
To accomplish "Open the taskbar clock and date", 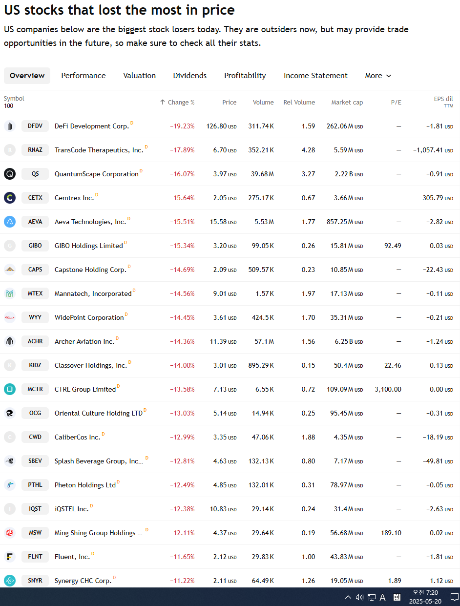I will (x=425, y=597).
